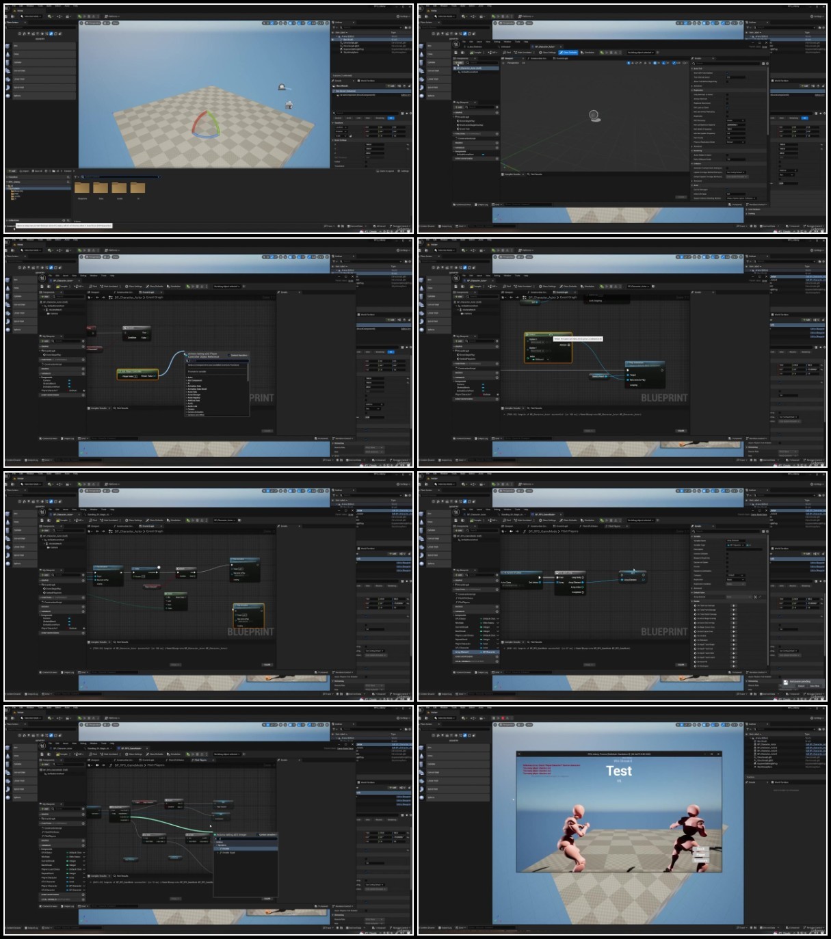The image size is (831, 939).
Task: Open Platforms dropdown in gizmo screenshot toolbar
Action: pos(112,16)
